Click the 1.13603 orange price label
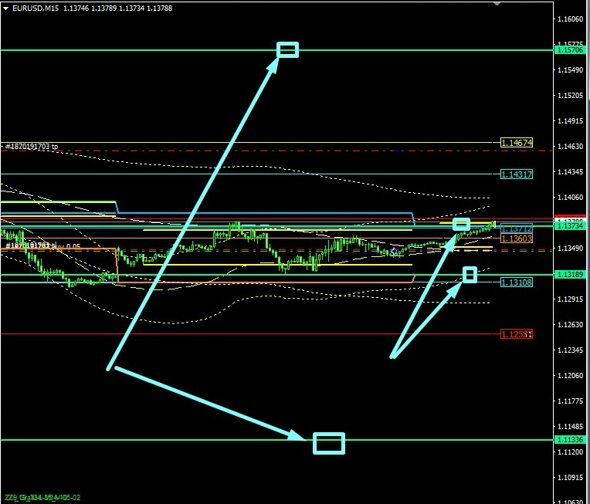Screen dimensions: 590x504 [516, 238]
